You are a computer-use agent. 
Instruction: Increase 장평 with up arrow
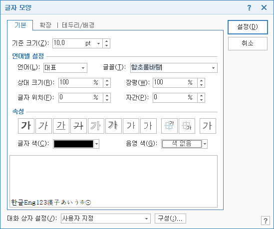pyautogui.click(x=201, y=80)
